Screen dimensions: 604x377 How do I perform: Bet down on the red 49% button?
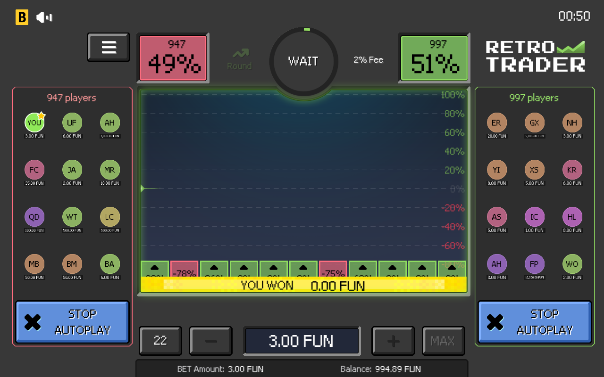tap(173, 58)
